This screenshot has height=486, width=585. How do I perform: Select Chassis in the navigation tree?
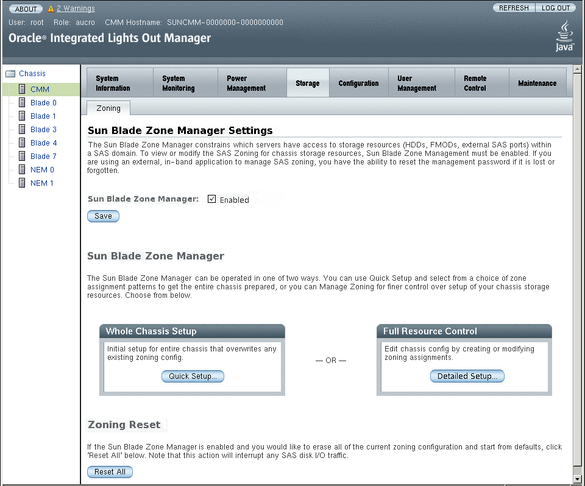point(32,74)
